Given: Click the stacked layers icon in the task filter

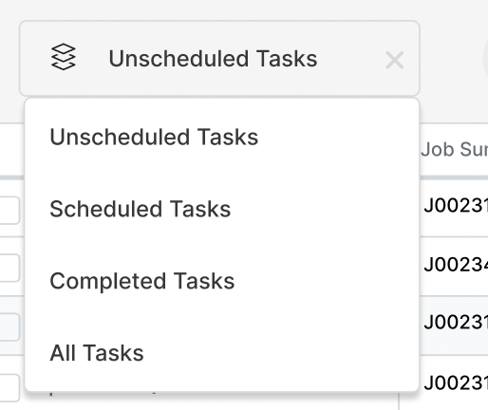Looking at the screenshot, I should pos(64,56).
